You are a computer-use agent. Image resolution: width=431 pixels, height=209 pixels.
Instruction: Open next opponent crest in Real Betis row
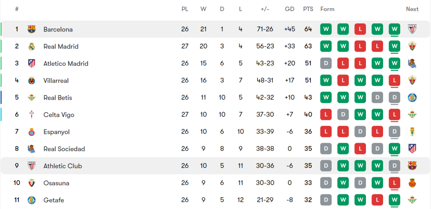coord(412,98)
